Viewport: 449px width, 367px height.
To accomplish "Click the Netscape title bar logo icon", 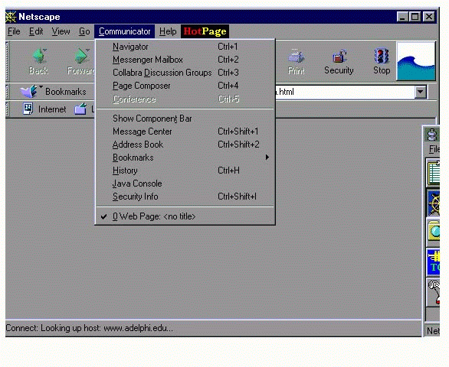I will pos(11,17).
